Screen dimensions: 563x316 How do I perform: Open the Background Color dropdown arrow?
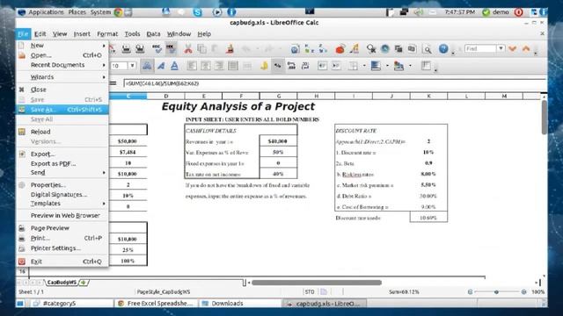387,66
